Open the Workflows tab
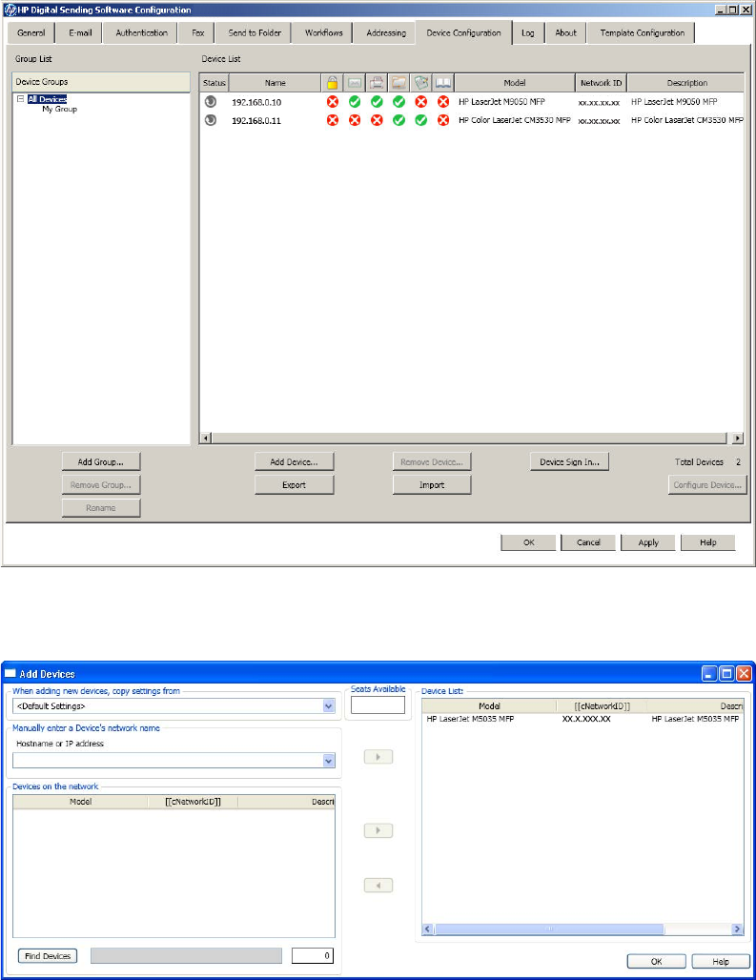Screen dimensions: 756x980 (x=323, y=33)
